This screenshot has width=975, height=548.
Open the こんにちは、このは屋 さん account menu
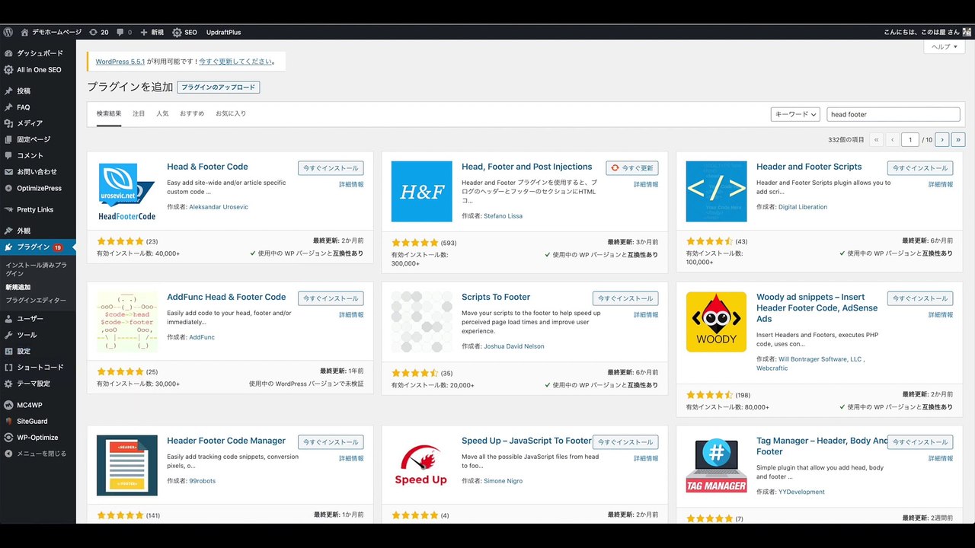coord(926,32)
